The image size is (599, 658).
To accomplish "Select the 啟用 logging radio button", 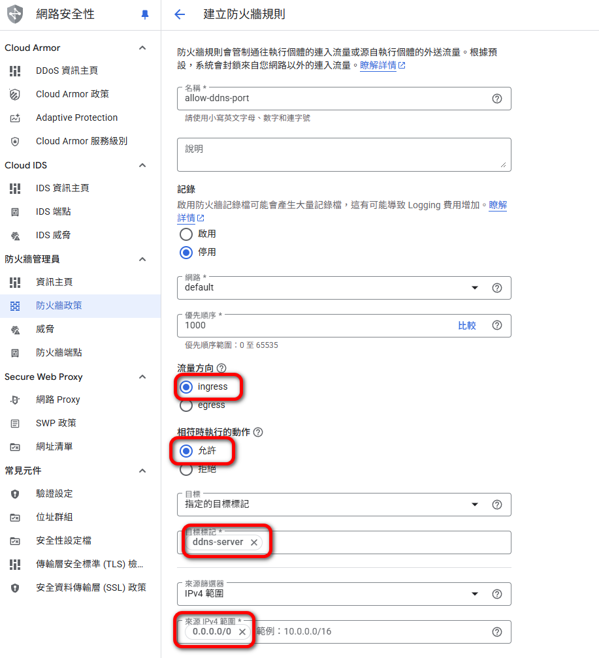I will coord(186,234).
